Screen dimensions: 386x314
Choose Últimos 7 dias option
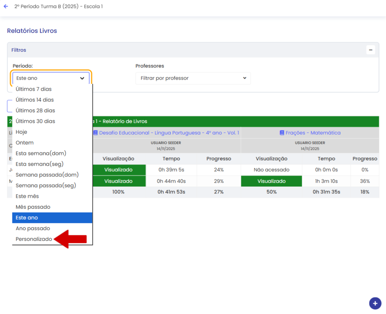coord(33,89)
